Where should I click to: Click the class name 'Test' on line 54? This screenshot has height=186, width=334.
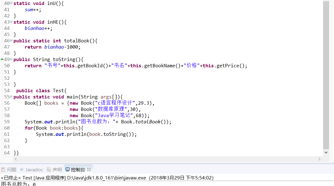click(x=58, y=91)
